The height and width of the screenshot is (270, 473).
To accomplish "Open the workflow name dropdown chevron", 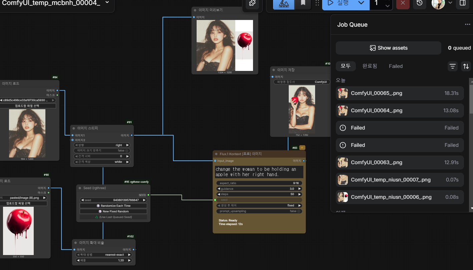I will point(107,2).
